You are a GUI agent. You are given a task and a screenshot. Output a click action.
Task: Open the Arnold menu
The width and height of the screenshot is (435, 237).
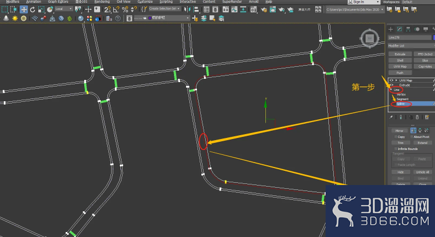(x=253, y=2)
